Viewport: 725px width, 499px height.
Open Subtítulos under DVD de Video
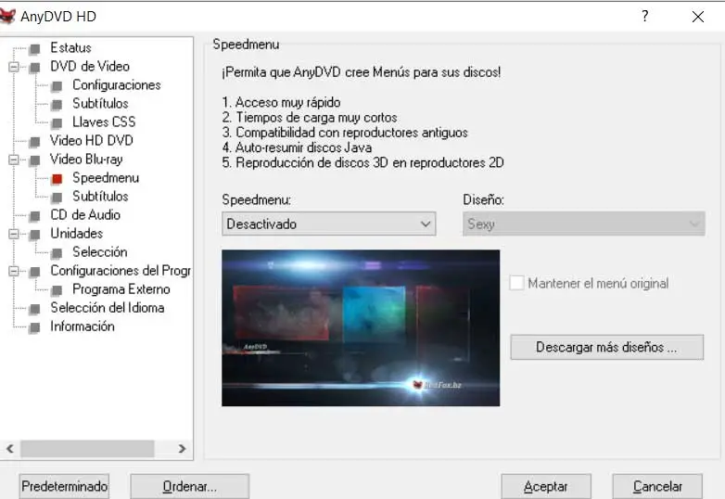click(100, 104)
